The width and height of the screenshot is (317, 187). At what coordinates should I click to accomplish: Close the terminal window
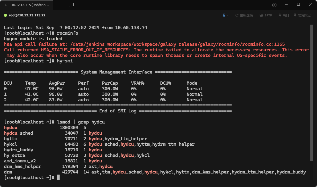coord(311,4)
